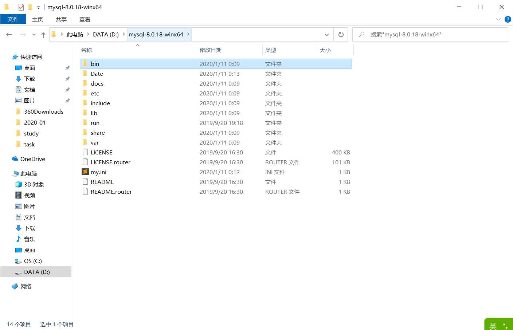Open the task folder in sidebar
Viewport: 513px width, 330px height.
click(x=29, y=144)
